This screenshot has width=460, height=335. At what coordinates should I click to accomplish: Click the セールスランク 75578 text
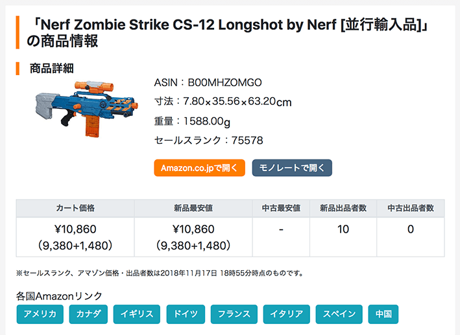coord(208,140)
